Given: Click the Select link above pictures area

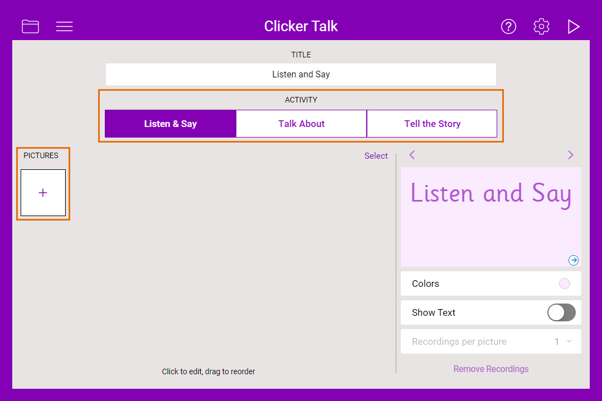Looking at the screenshot, I should point(376,156).
